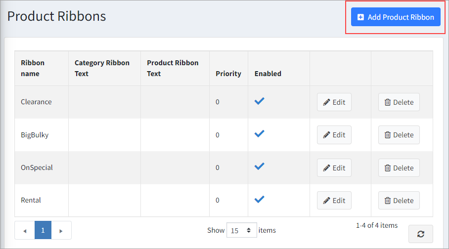Go to the next page arrow
Viewport: 449px width, 249px height.
coord(61,230)
